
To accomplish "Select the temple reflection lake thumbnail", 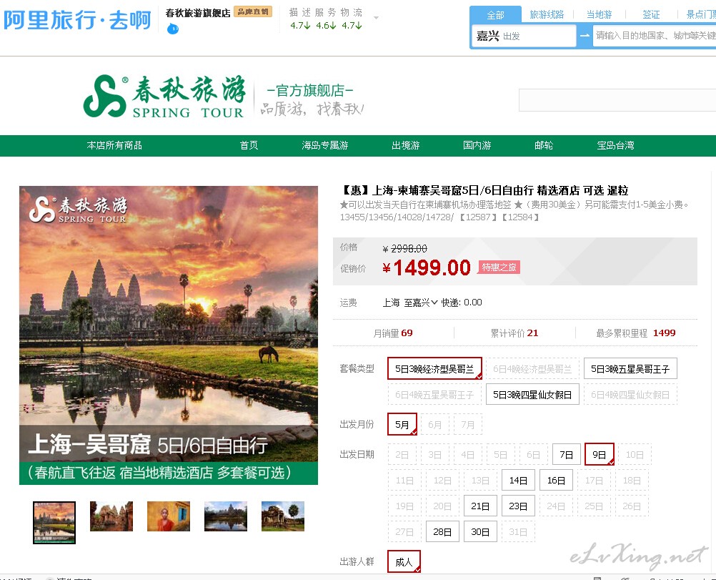I will pyautogui.click(x=226, y=516).
